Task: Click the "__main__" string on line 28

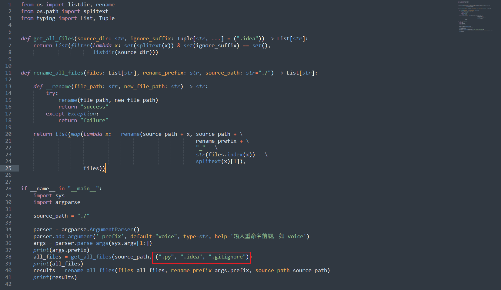Action: pos(83,188)
